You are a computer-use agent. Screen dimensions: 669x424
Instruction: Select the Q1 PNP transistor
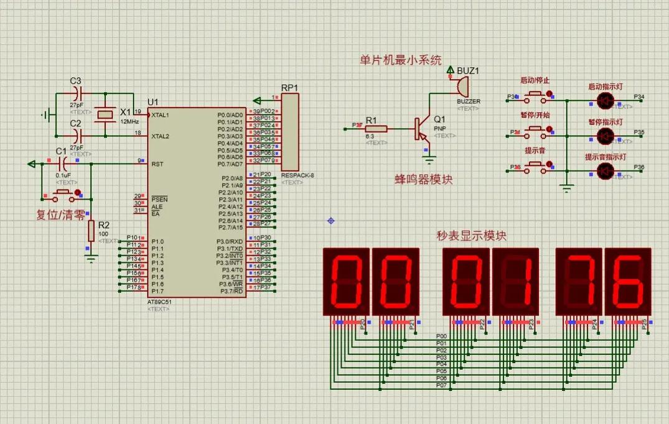click(421, 129)
